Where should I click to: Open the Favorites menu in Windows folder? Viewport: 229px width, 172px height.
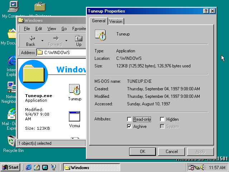[x=79, y=29]
